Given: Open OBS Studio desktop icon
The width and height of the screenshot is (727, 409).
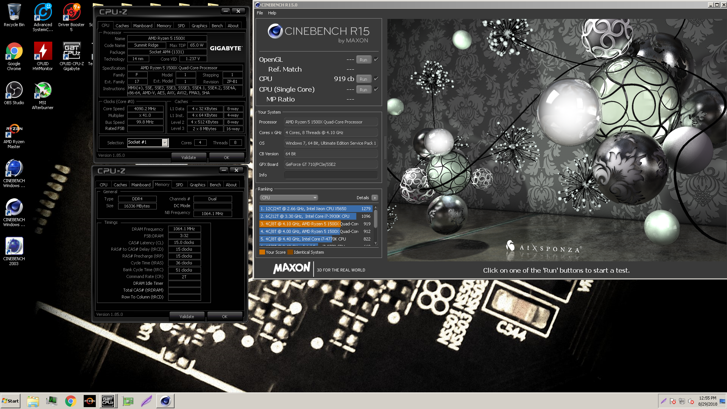Looking at the screenshot, I should (14, 93).
